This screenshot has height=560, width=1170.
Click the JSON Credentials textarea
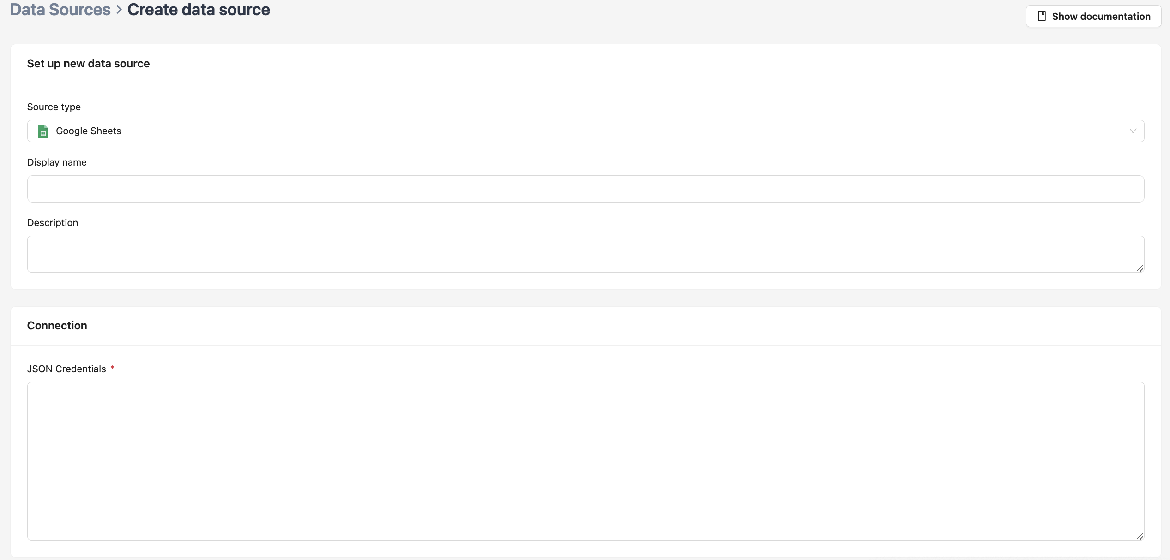tap(585, 461)
